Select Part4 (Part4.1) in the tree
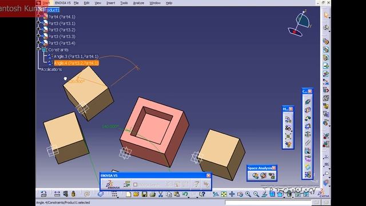The width and height of the screenshot is (366, 206). [62, 17]
